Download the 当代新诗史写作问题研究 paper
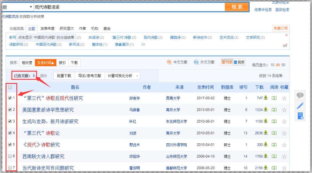This screenshot has width=312, height=173. coord(266,168)
